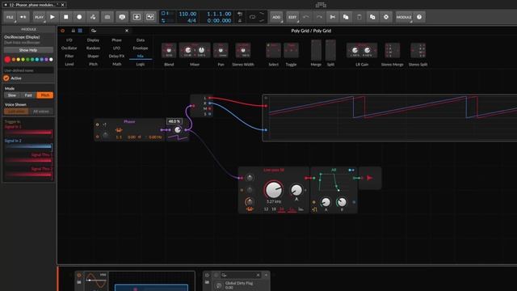Open the MODULE menu dropdown
Image resolution: width=517 pixels, height=291 pixels.
[x=404, y=17]
